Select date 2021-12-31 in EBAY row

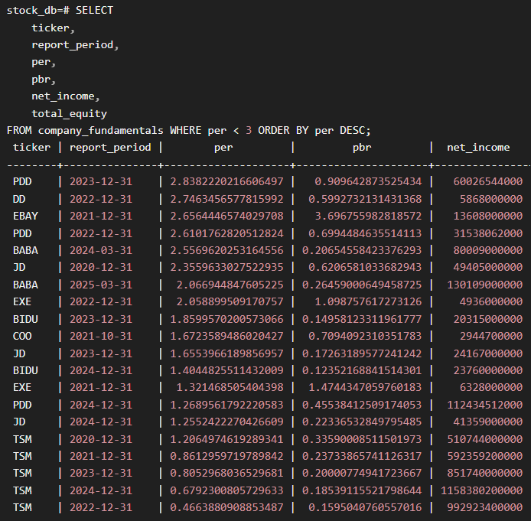101,216
